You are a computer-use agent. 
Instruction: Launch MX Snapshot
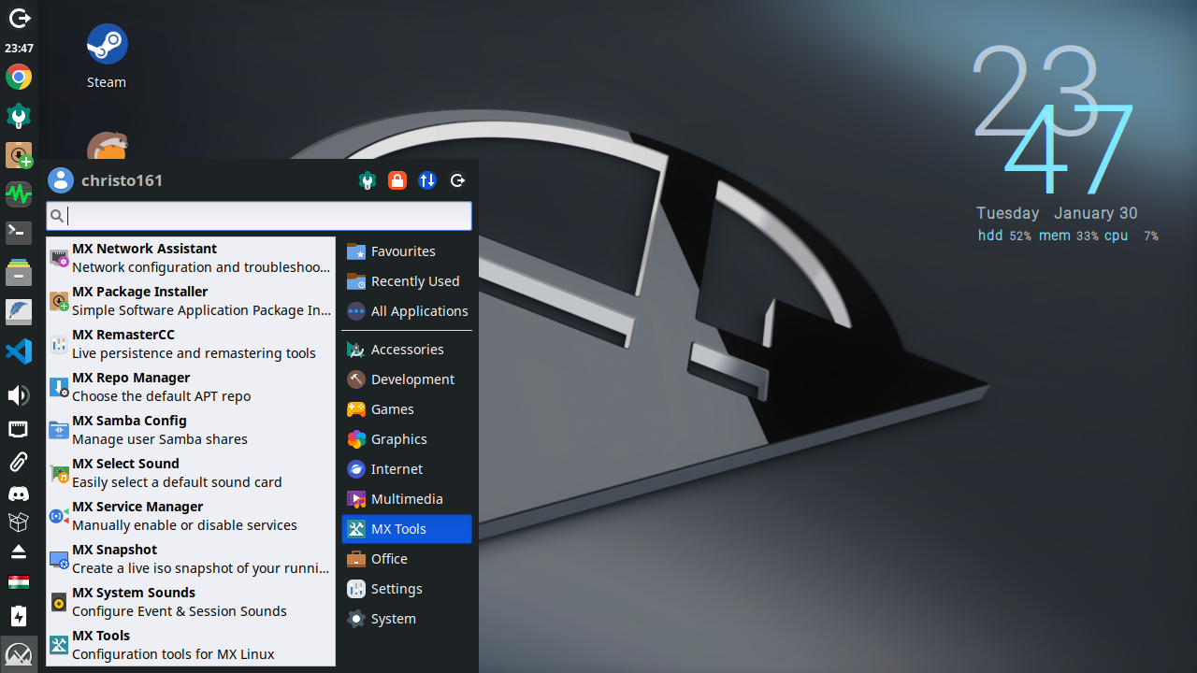191,559
